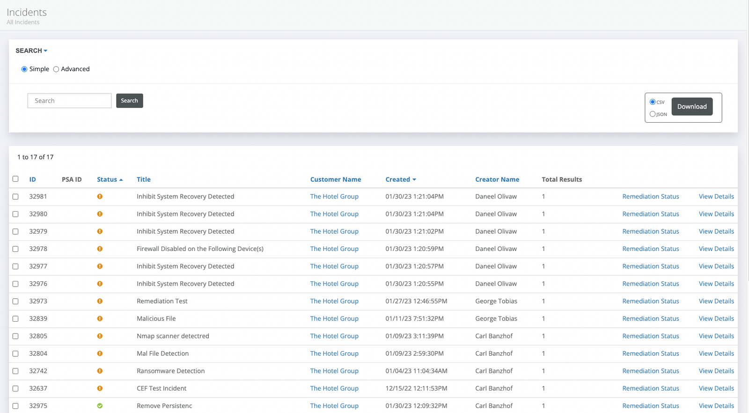Click 'George Tobias' creator in row 32839
Viewport: 749px width, 413px height.
coord(496,318)
